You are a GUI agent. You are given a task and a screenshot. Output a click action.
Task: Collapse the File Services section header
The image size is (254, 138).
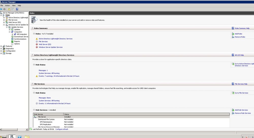[33, 84]
